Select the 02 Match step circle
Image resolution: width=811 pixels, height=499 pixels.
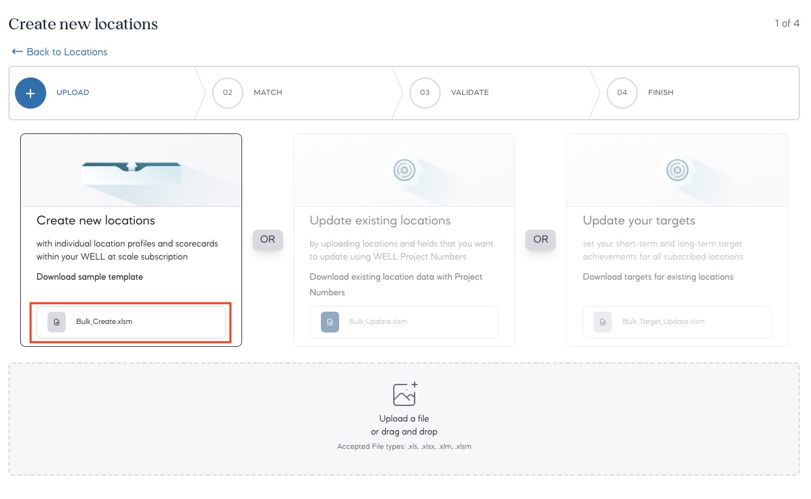click(227, 93)
